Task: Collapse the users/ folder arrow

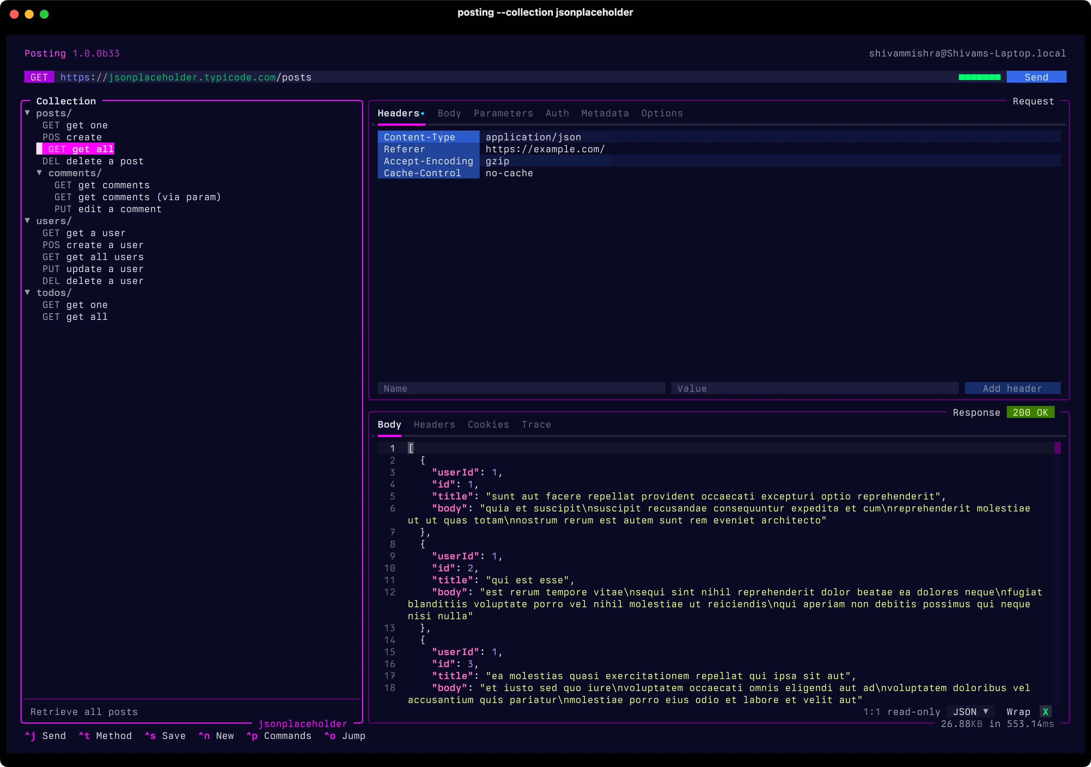Action: [x=28, y=221]
